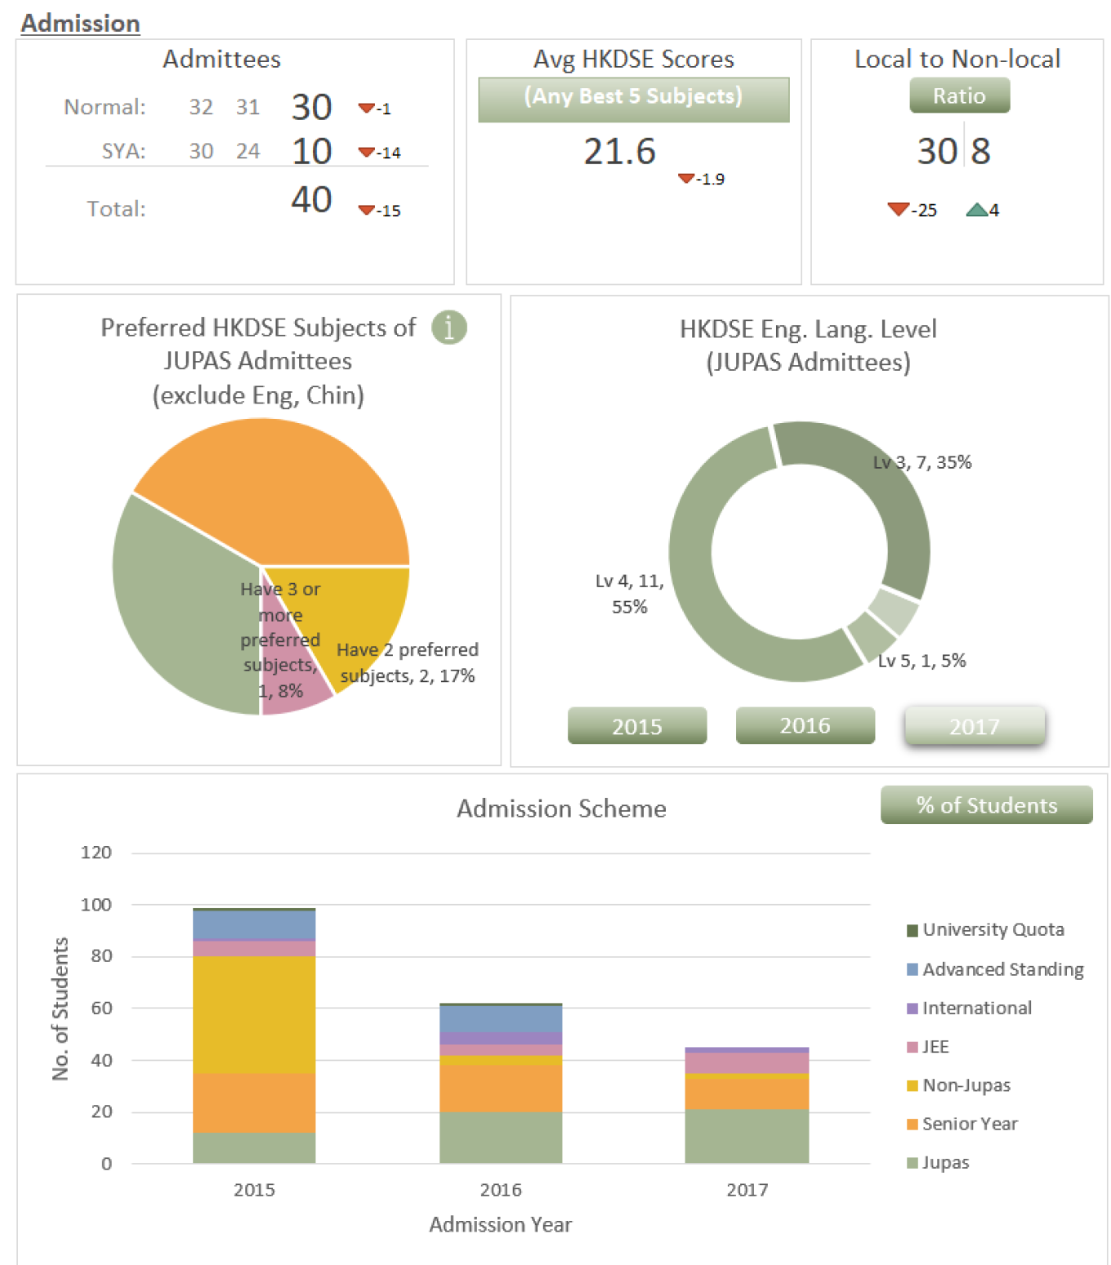
Task: Click Advanced Standing legend swatch
Action: click(912, 969)
